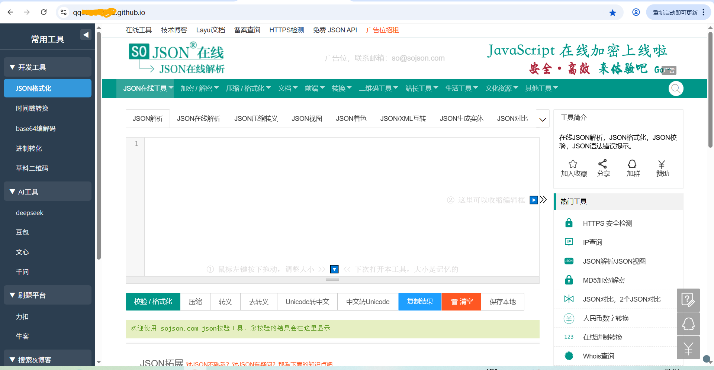Open the 免费 JSON API top link
The width and height of the screenshot is (714, 370).
click(x=335, y=30)
